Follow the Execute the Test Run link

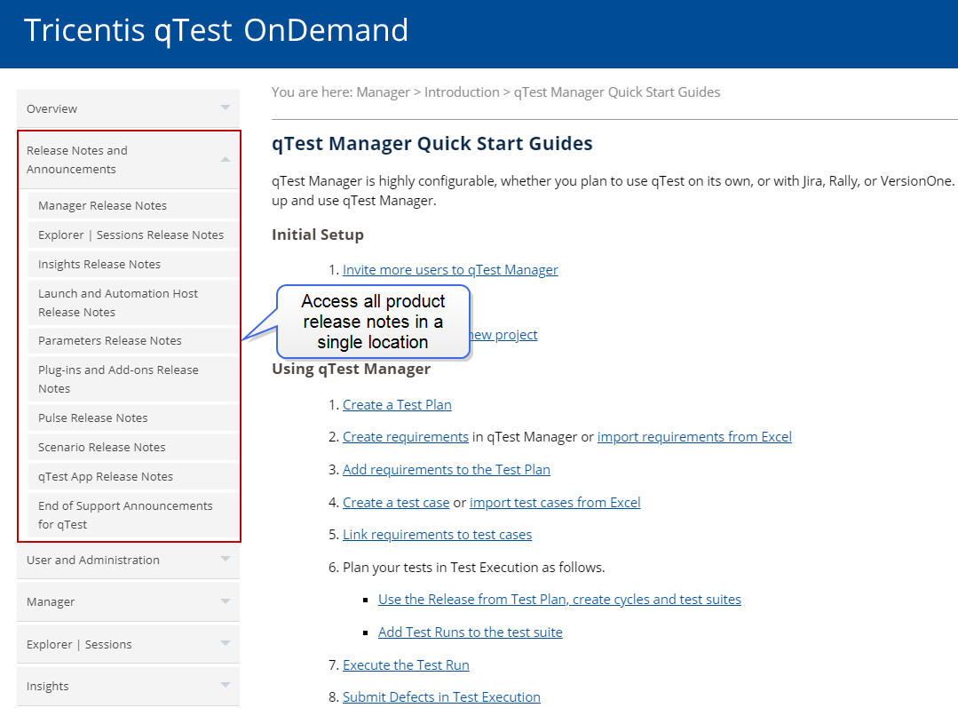tap(407, 664)
